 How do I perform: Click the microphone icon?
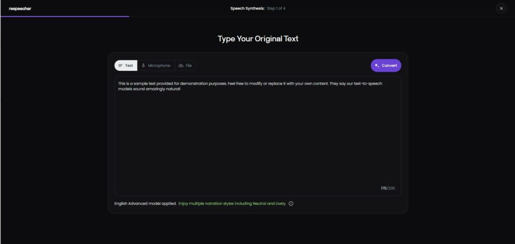point(143,65)
